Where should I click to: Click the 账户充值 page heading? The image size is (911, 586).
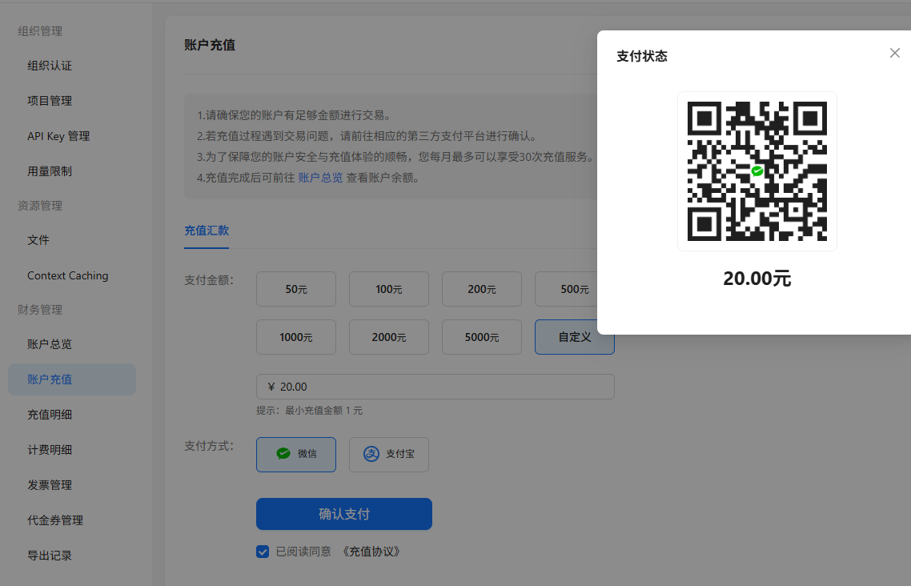tap(210, 46)
